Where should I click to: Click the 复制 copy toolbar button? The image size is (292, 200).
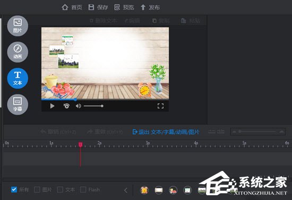(x=161, y=21)
